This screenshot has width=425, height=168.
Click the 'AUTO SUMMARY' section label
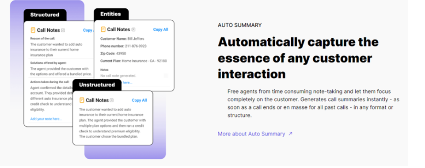pos(239,25)
